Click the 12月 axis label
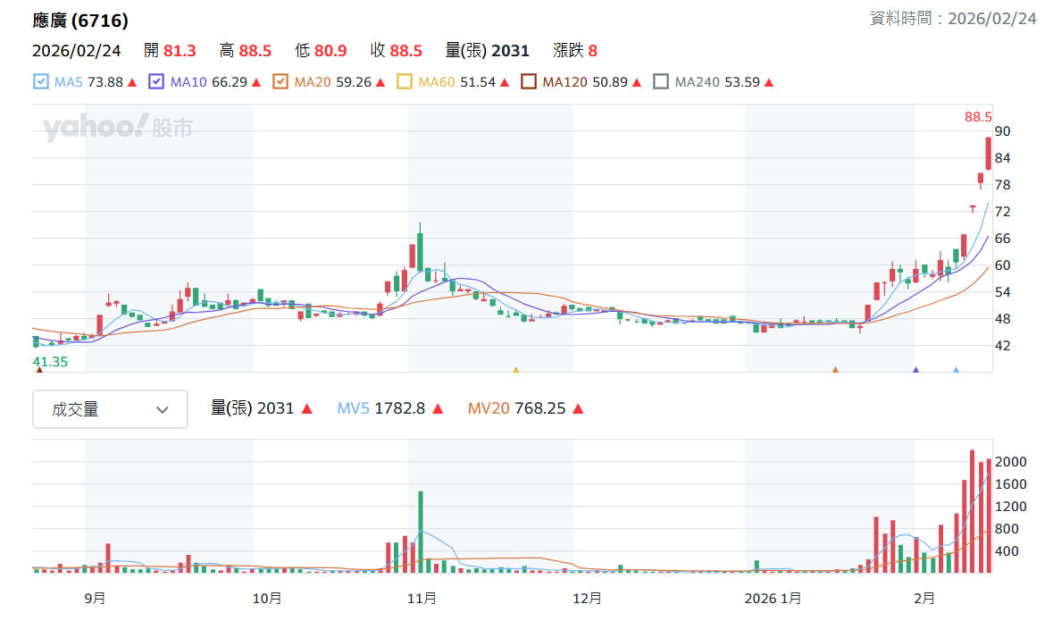The image size is (1045, 621). (x=587, y=599)
